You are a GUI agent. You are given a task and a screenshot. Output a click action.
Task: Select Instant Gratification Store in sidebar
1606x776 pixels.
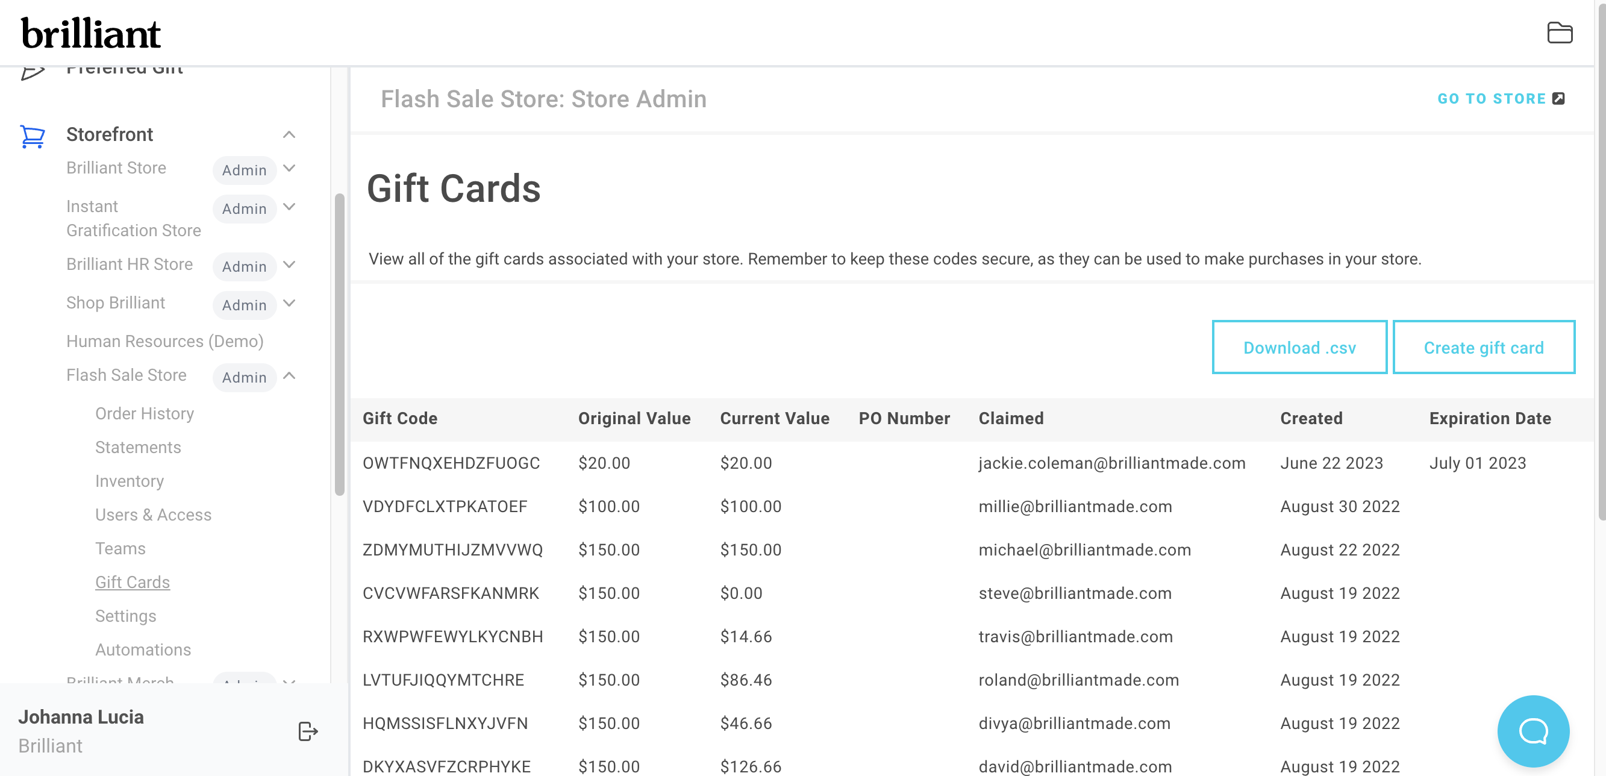[x=133, y=219]
